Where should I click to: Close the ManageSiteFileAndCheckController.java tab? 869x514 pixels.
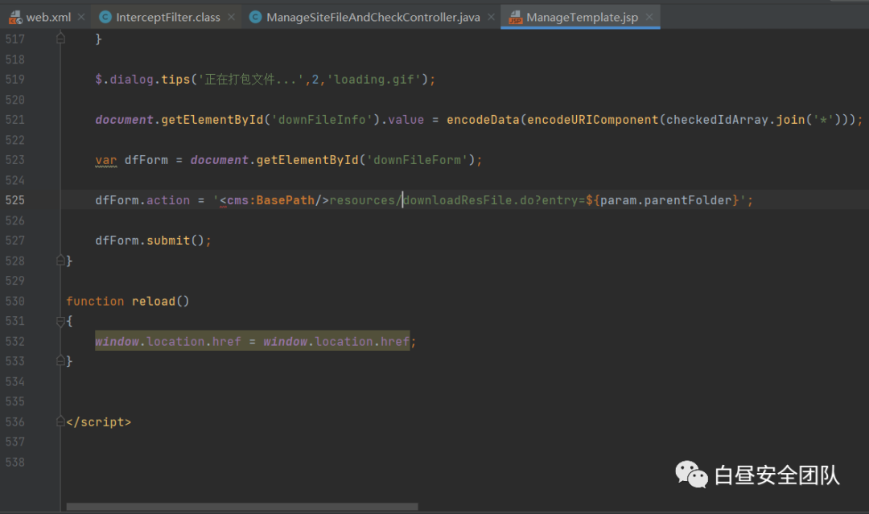491,17
